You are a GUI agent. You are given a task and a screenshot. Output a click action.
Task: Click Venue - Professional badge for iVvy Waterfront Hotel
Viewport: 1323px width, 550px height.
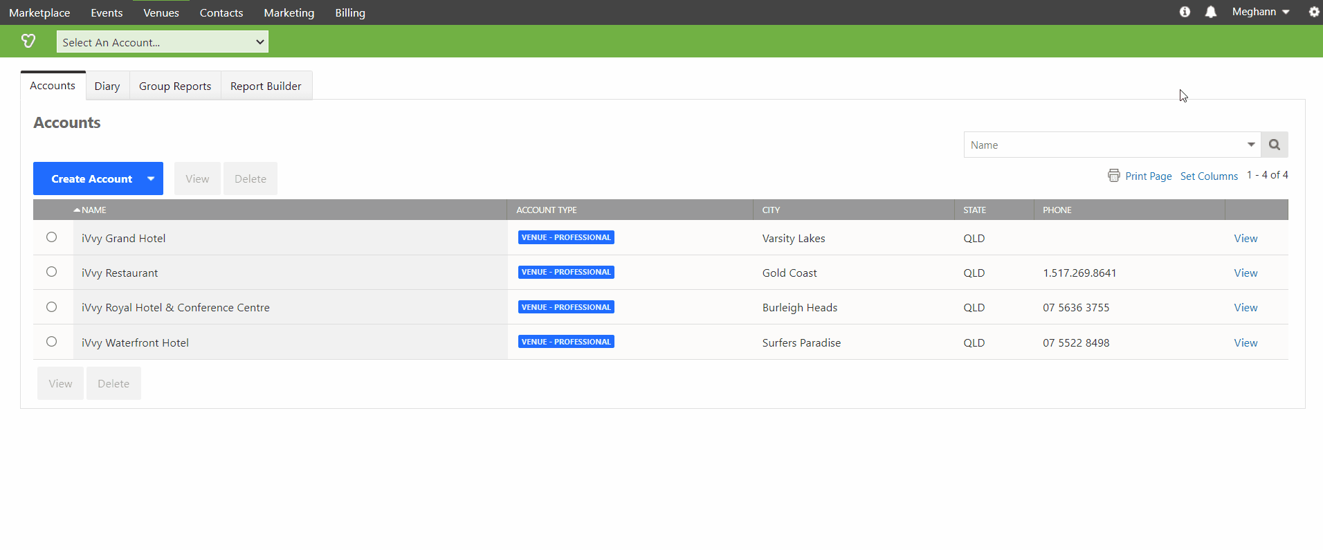tap(566, 342)
